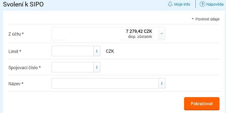Click info icon next to Název field
226x113 pixels.
pos(162,83)
